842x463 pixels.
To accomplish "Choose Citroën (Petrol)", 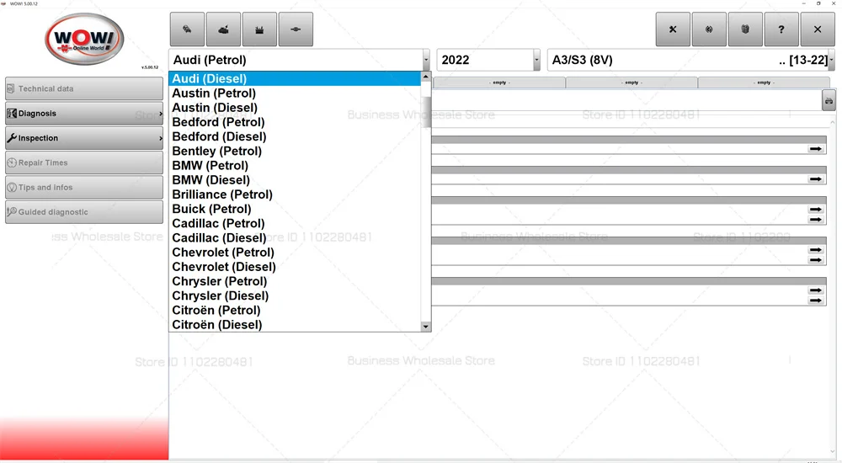I will [x=295, y=311].
